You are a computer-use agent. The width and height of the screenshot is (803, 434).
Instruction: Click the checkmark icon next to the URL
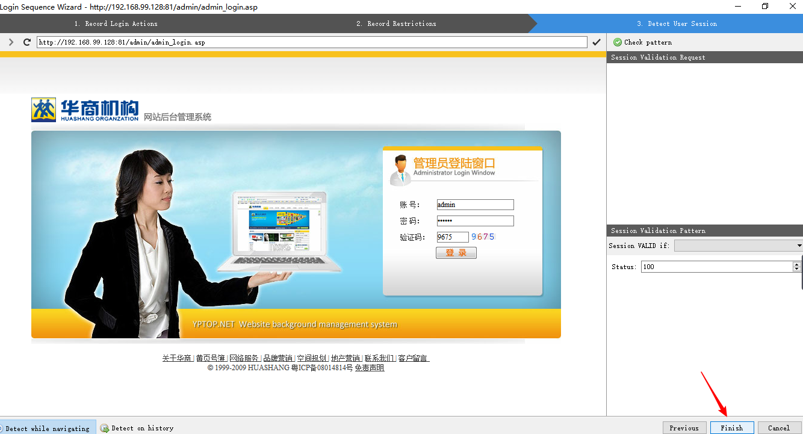(x=597, y=42)
